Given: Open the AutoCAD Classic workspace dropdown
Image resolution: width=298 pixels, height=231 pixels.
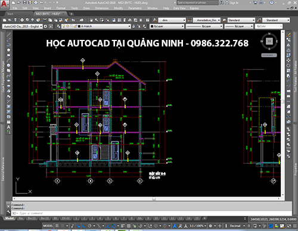Looking at the screenshot, I should [23, 26].
